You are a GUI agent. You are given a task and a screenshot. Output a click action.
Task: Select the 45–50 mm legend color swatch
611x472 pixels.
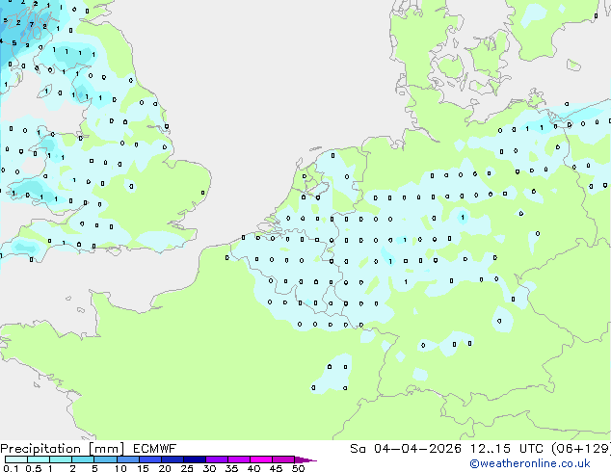pos(283,459)
